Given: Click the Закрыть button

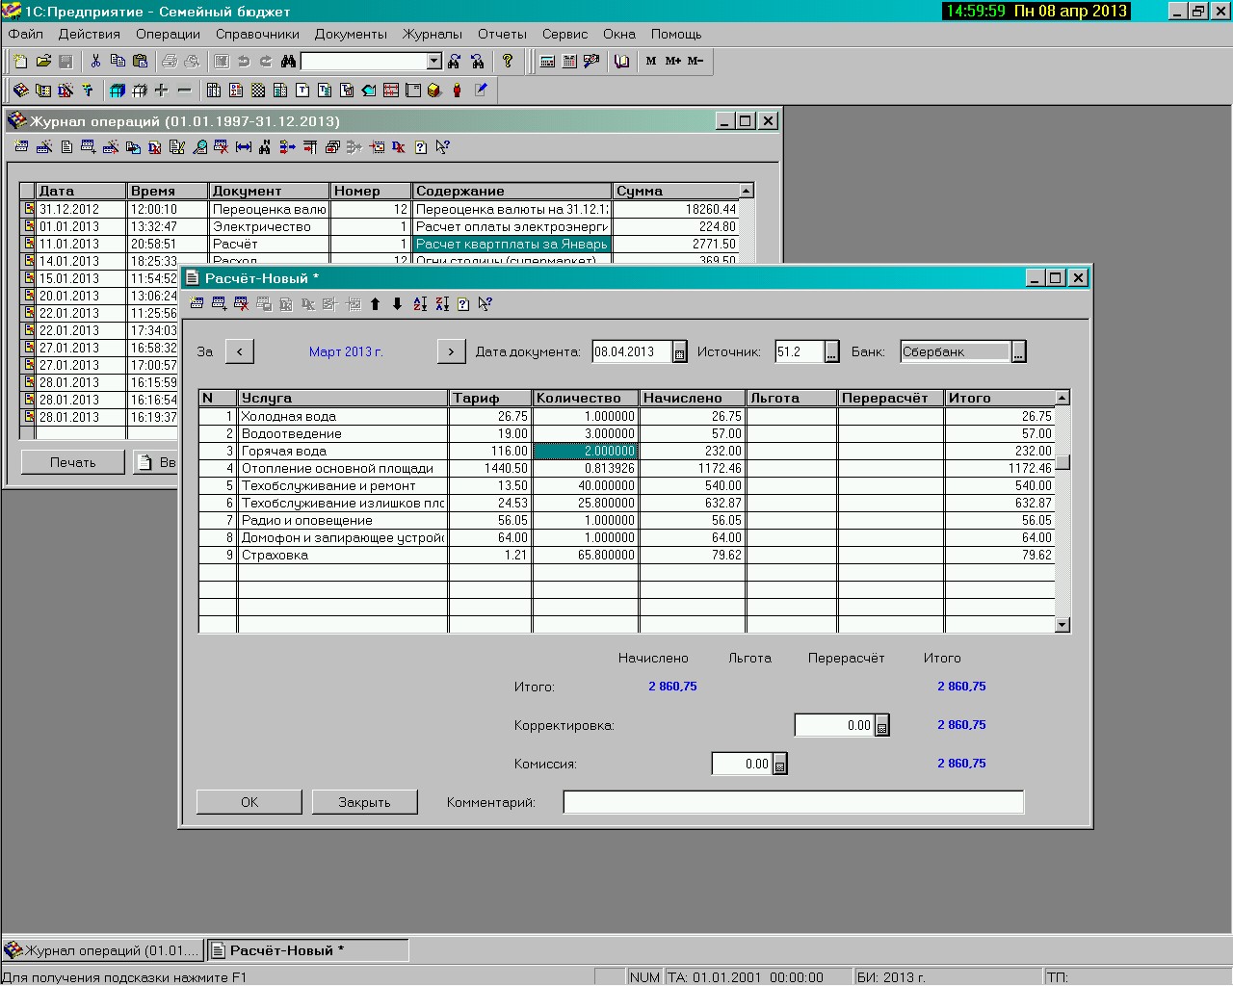Looking at the screenshot, I should tap(364, 802).
